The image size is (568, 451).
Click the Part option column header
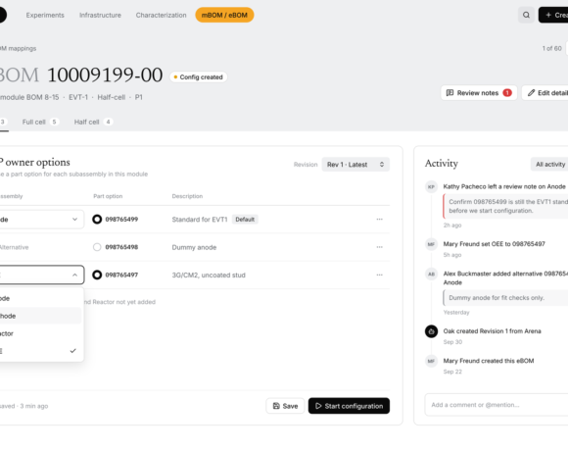tap(108, 196)
